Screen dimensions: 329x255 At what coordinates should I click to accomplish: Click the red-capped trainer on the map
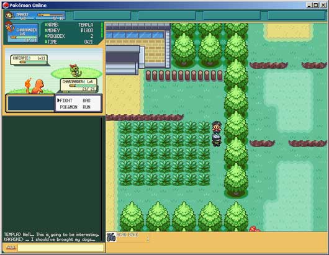pos(216,127)
